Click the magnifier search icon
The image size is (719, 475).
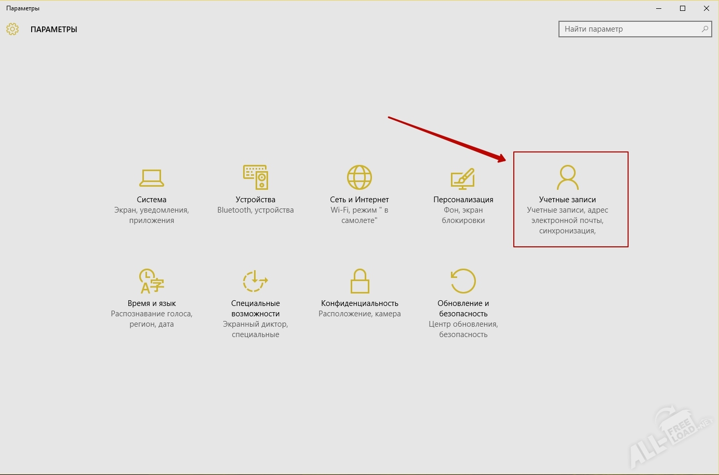(704, 29)
